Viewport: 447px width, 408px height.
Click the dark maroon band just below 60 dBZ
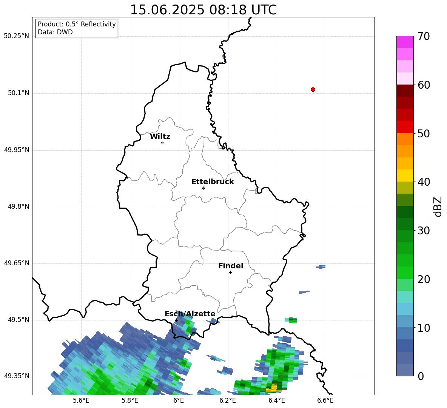tap(405, 91)
